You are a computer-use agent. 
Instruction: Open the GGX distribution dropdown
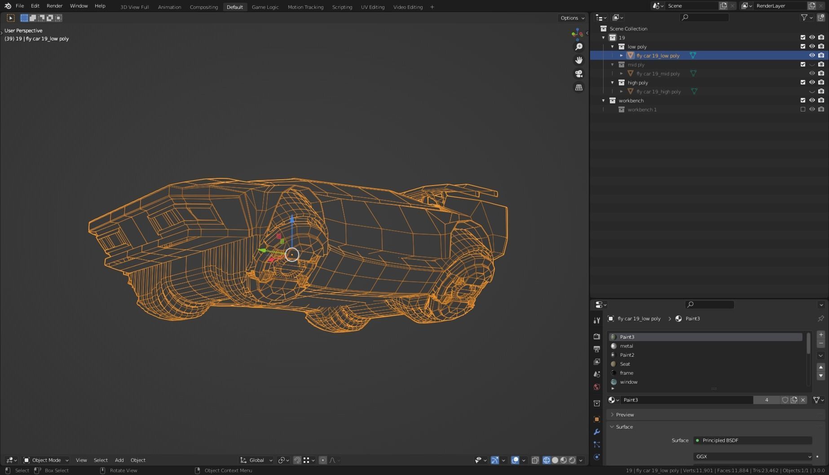[x=753, y=457]
